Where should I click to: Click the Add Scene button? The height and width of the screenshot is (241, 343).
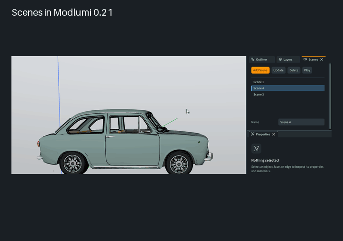tap(260, 70)
